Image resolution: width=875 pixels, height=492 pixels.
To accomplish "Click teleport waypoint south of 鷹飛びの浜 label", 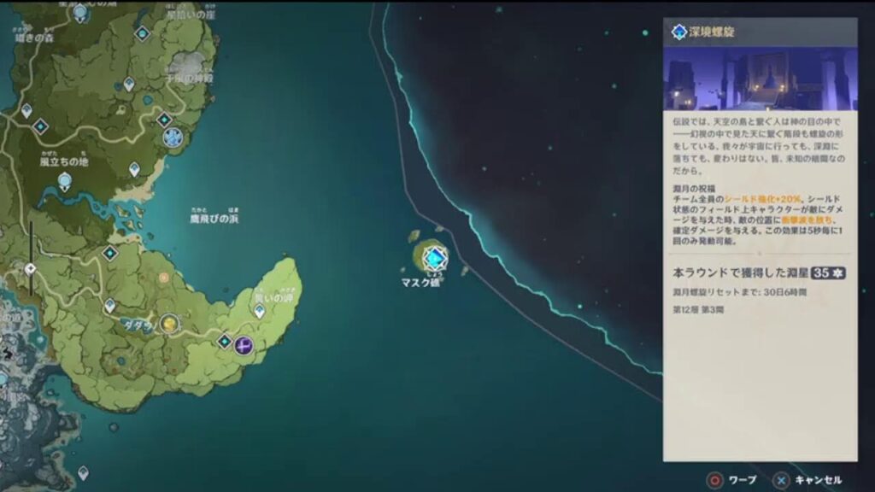I will pos(110,253).
